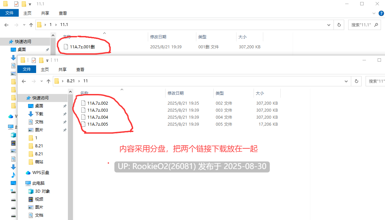Click forward arrow in the 11 window

pyautogui.click(x=34, y=81)
